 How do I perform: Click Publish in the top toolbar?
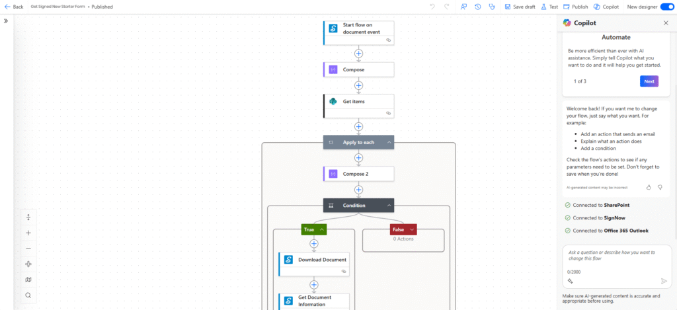click(x=575, y=7)
